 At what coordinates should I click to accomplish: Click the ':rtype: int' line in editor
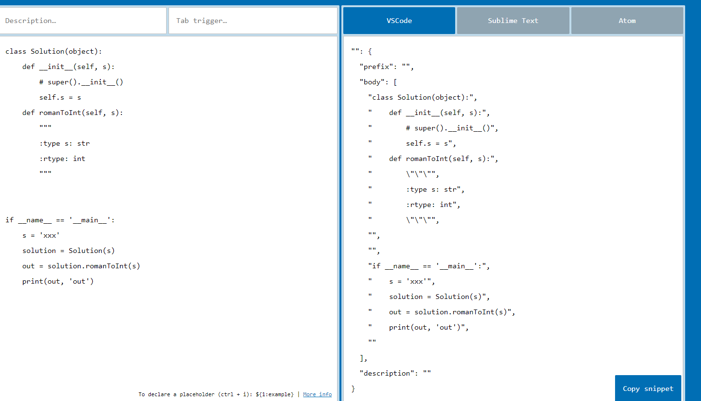point(62,159)
